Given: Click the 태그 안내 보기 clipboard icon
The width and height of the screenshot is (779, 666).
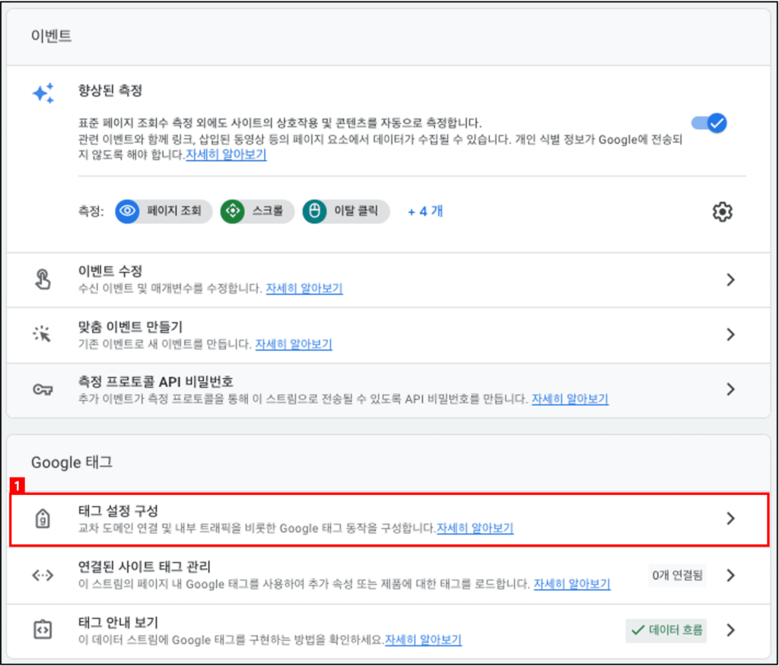Looking at the screenshot, I should pyautogui.click(x=43, y=630).
